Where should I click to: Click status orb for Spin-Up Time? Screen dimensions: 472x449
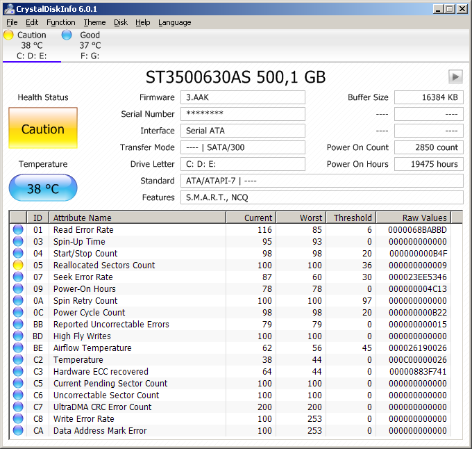coord(18,241)
